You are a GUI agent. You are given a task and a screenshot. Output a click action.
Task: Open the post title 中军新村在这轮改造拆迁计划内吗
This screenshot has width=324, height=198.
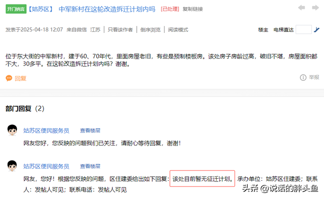107,9
